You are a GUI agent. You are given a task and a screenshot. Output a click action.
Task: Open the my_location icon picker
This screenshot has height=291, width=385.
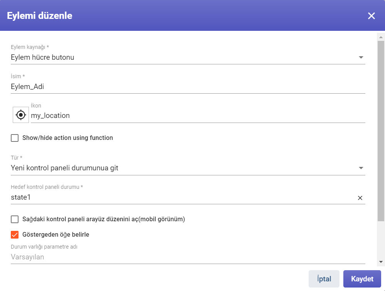tap(20, 115)
